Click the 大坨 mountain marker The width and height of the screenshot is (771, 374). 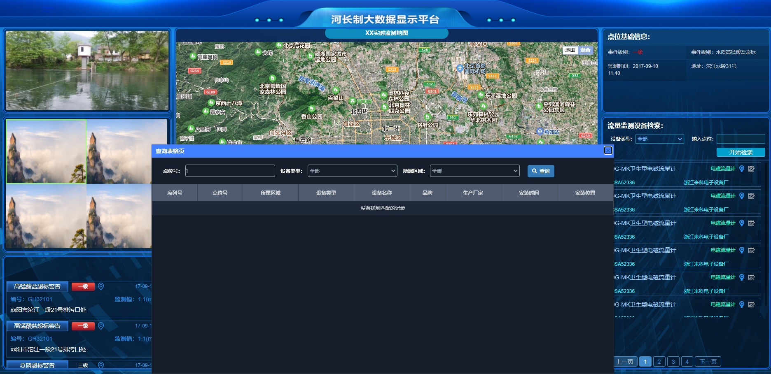[x=258, y=52]
